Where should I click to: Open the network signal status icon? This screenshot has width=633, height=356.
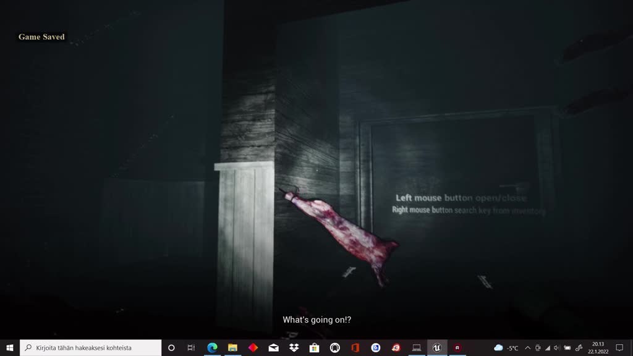point(547,348)
